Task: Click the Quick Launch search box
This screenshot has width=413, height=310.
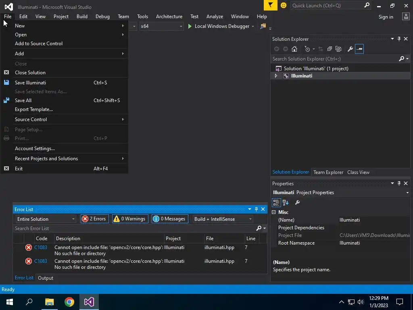Action: coord(327,5)
